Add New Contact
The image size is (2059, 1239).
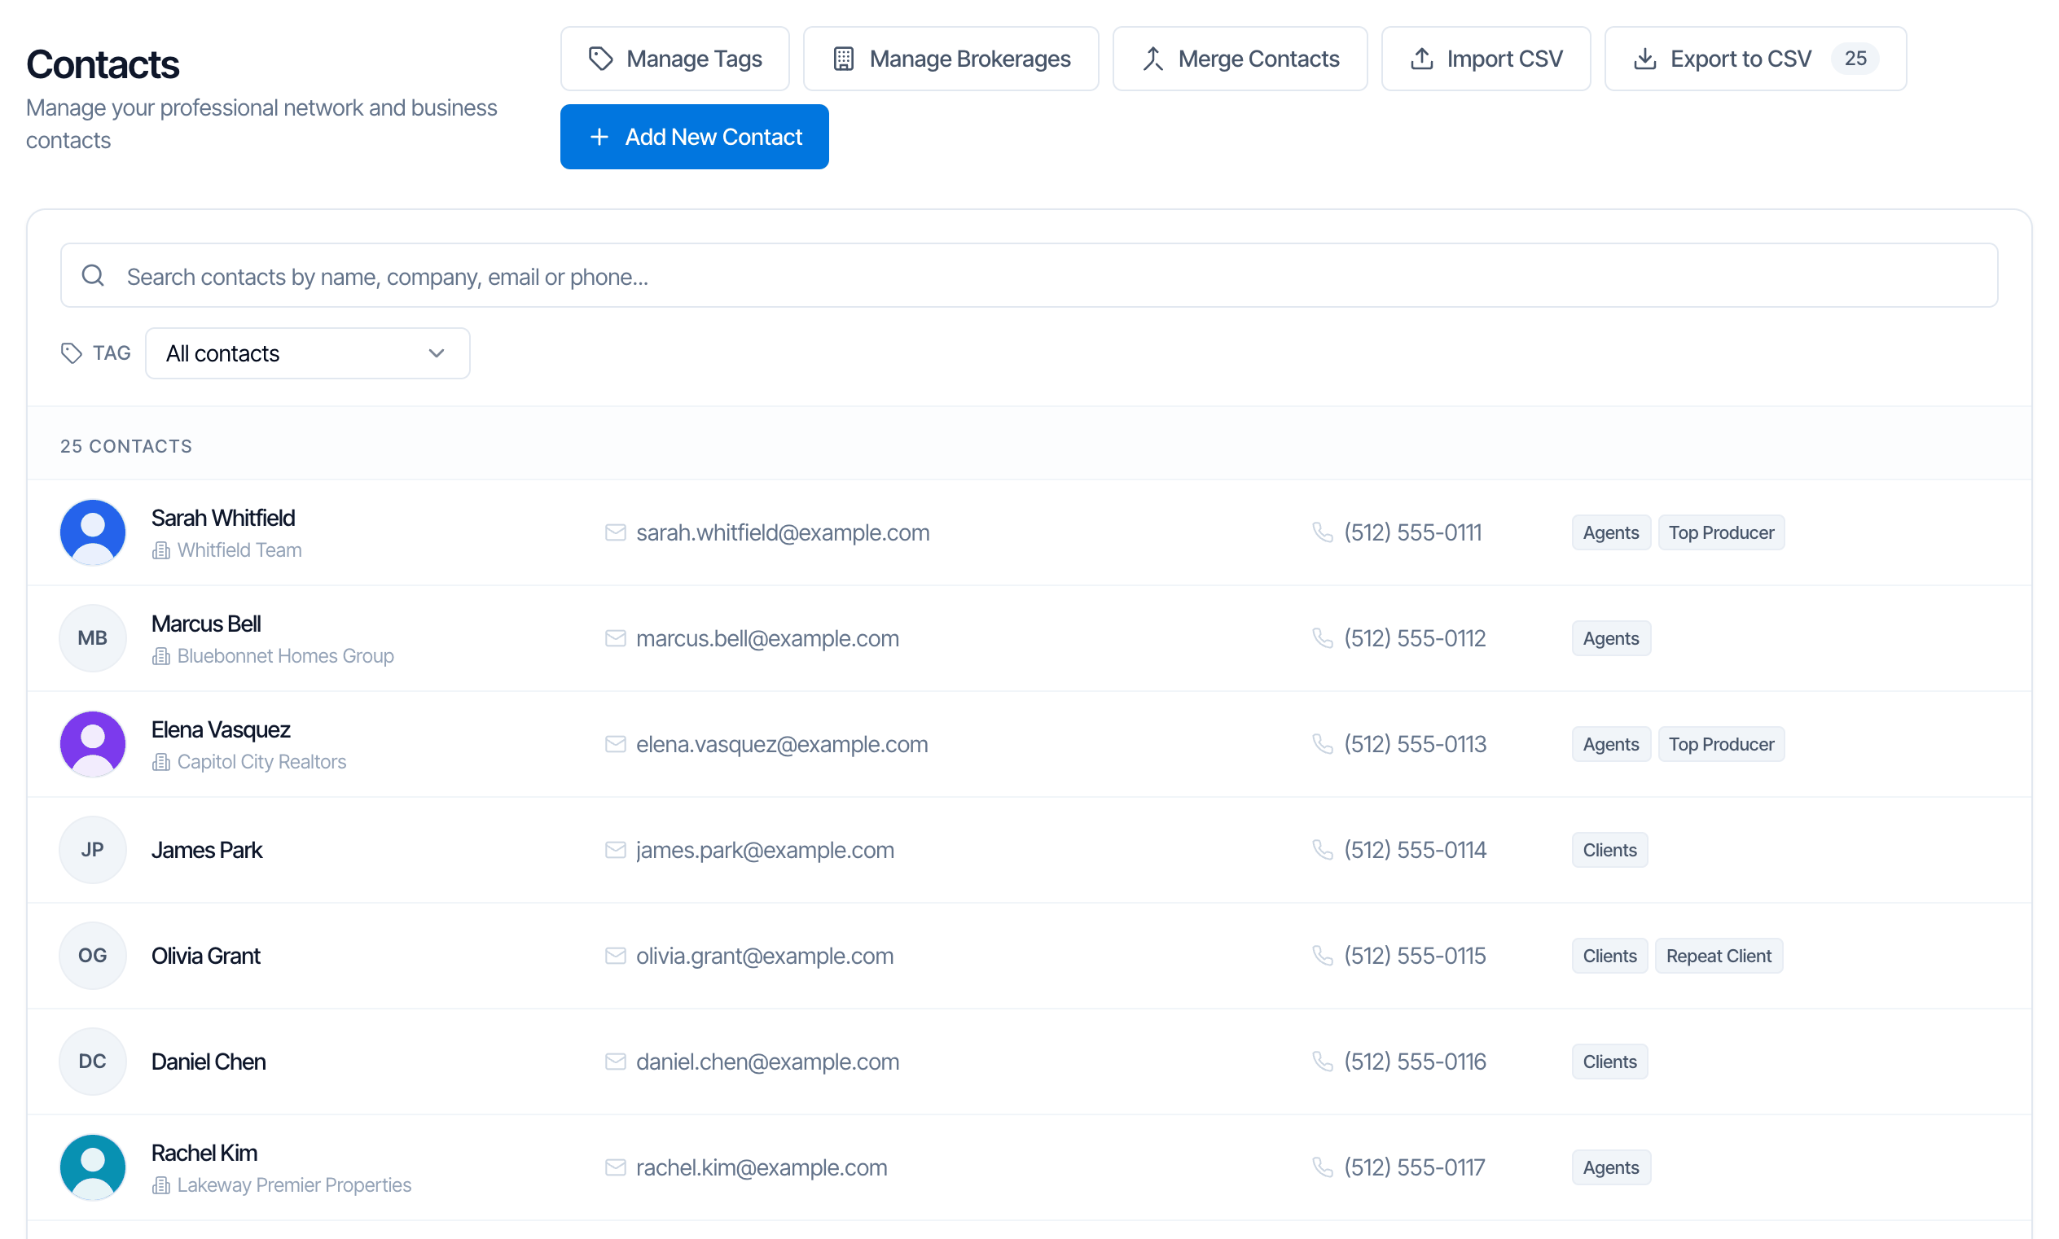pyautogui.click(x=694, y=137)
